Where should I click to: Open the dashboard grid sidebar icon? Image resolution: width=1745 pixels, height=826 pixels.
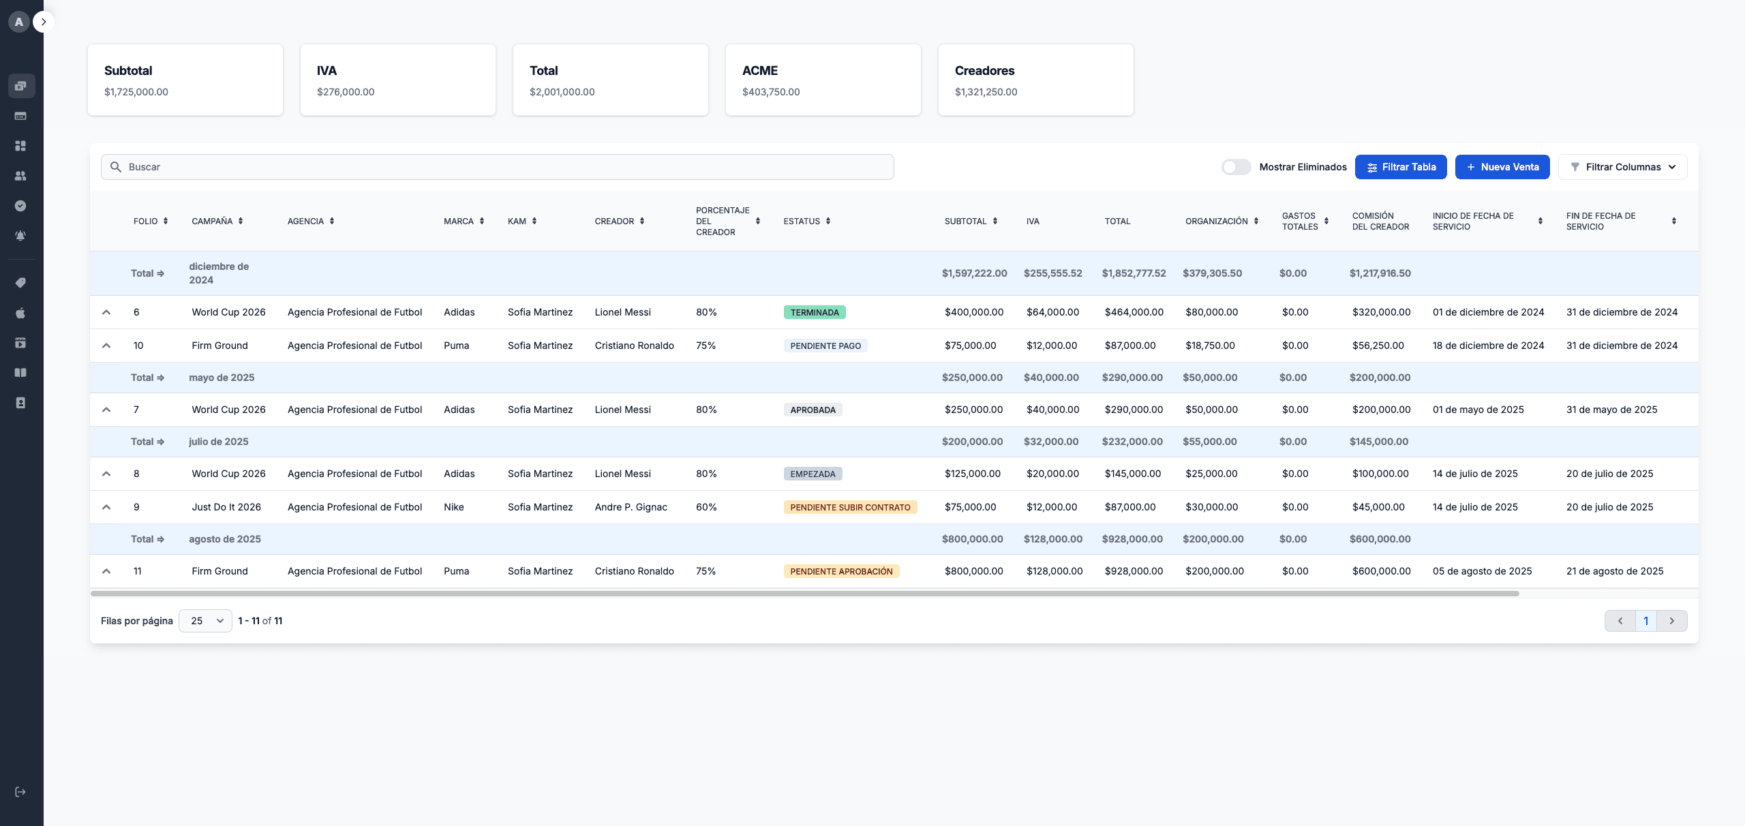coord(20,146)
